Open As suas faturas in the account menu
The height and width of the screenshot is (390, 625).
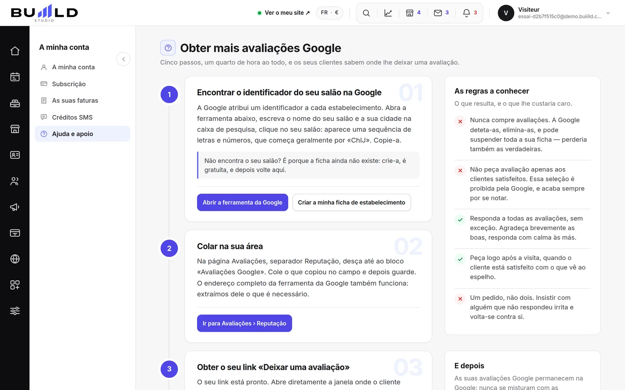tap(82, 101)
